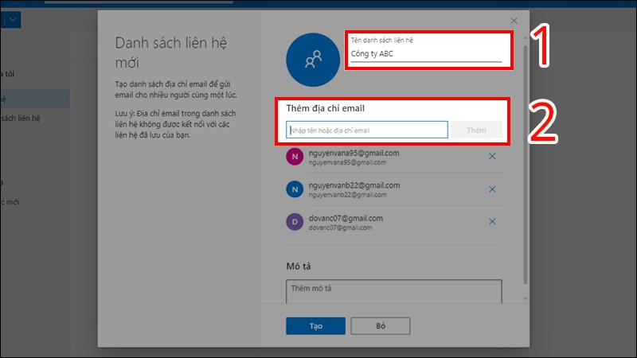Click the 'mới' item in background sidebar

click(x=10, y=202)
